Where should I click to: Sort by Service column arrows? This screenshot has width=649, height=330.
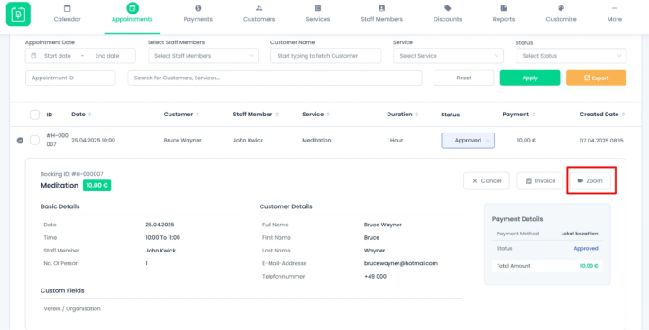click(x=328, y=115)
